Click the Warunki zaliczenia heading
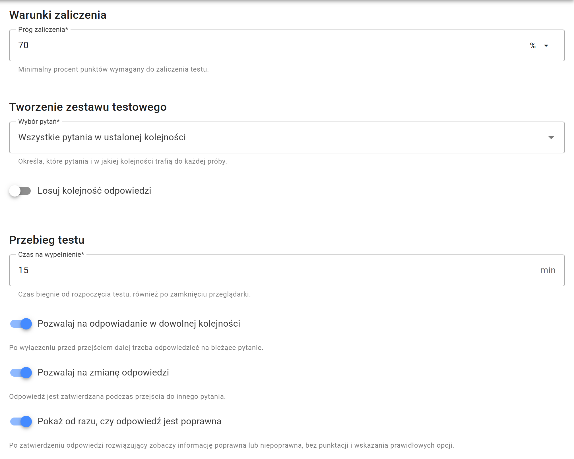Image resolution: width=574 pixels, height=459 pixels. (58, 15)
